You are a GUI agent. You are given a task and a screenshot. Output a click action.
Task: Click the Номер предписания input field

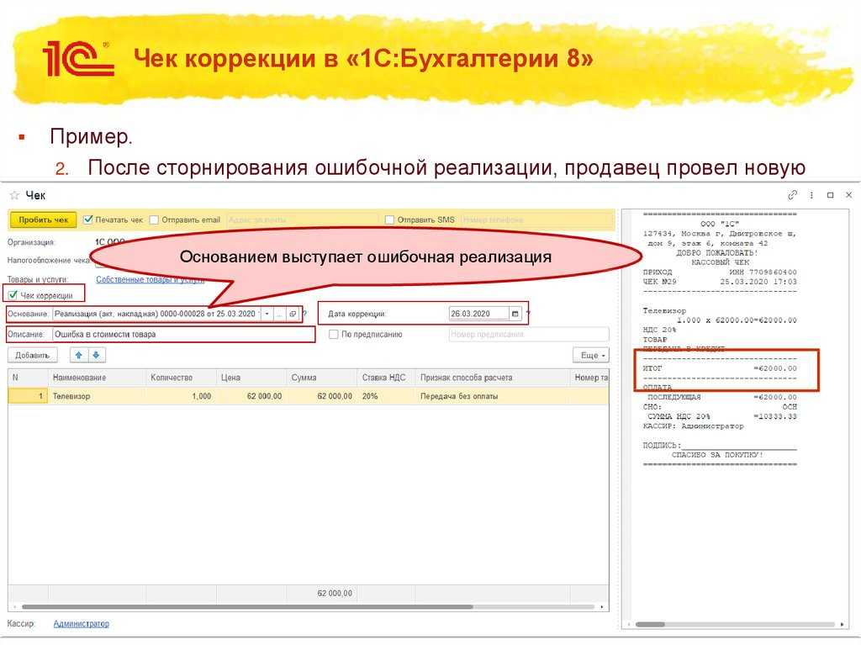tap(529, 334)
